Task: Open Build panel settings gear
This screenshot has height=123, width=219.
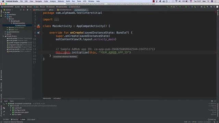Action: tap(212, 101)
